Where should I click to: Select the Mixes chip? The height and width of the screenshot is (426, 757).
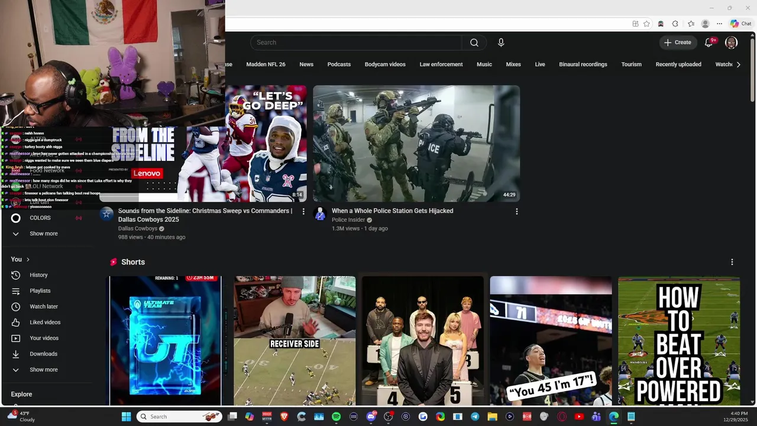(513, 64)
